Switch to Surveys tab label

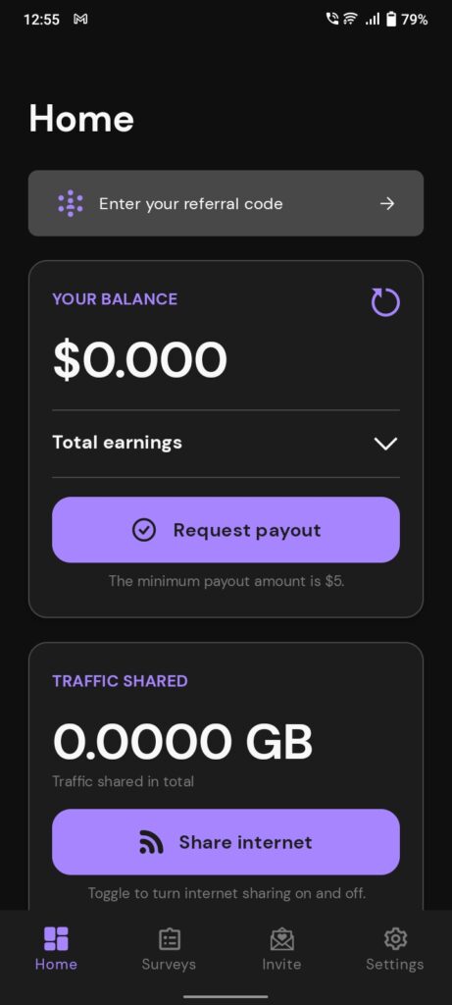pyautogui.click(x=169, y=964)
